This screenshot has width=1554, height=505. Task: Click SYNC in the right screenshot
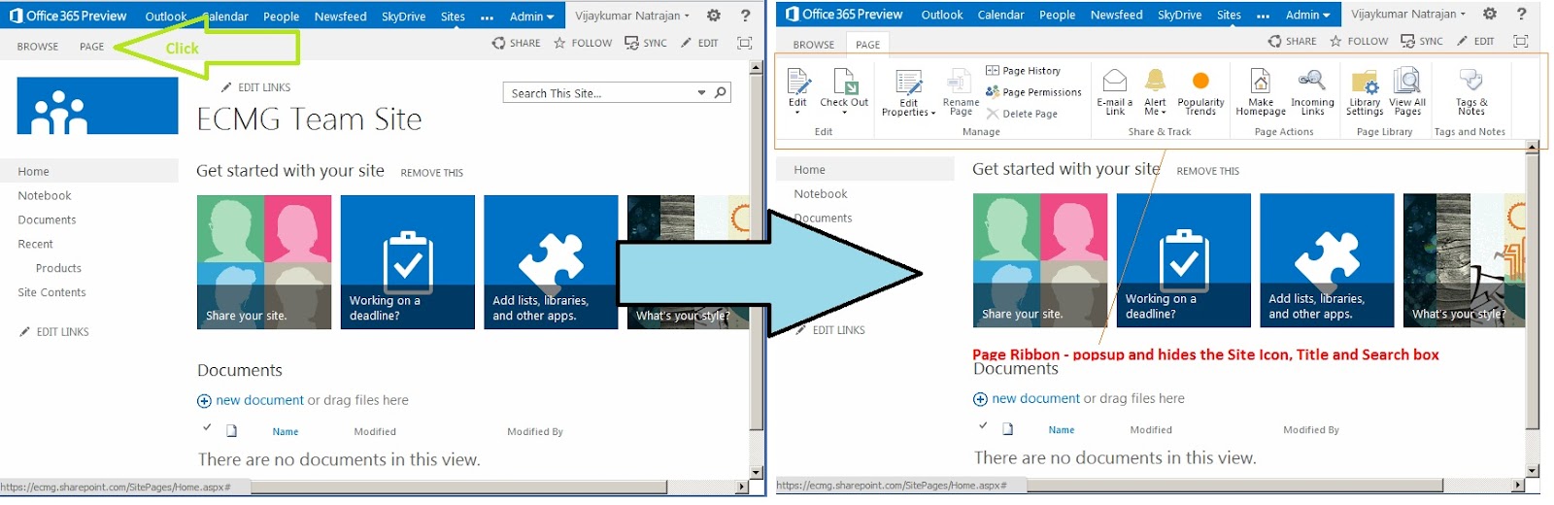[x=1422, y=41]
